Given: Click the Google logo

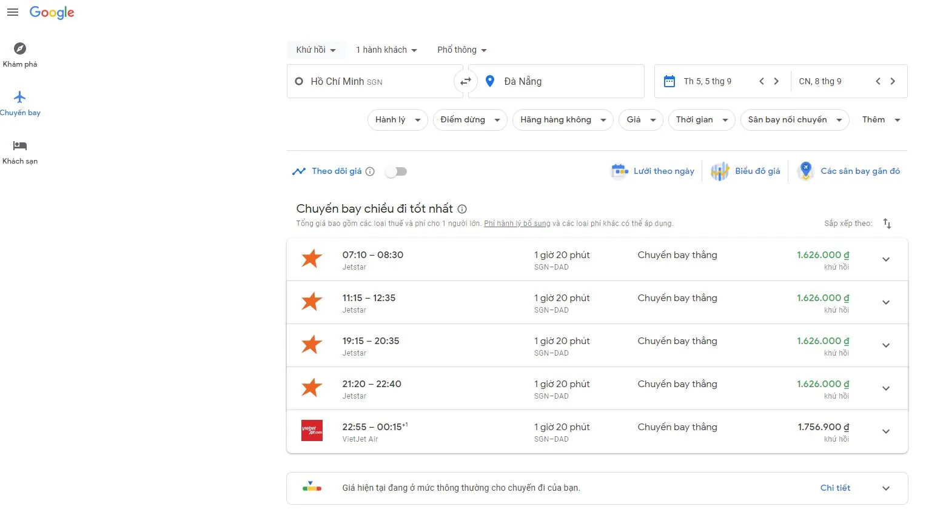Looking at the screenshot, I should (x=52, y=13).
